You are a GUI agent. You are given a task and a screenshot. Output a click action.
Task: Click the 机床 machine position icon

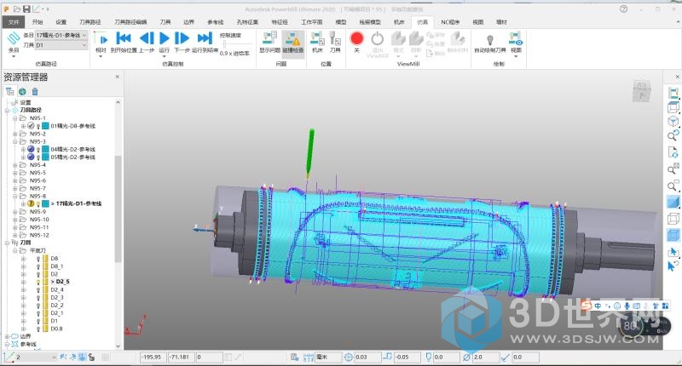[317, 38]
